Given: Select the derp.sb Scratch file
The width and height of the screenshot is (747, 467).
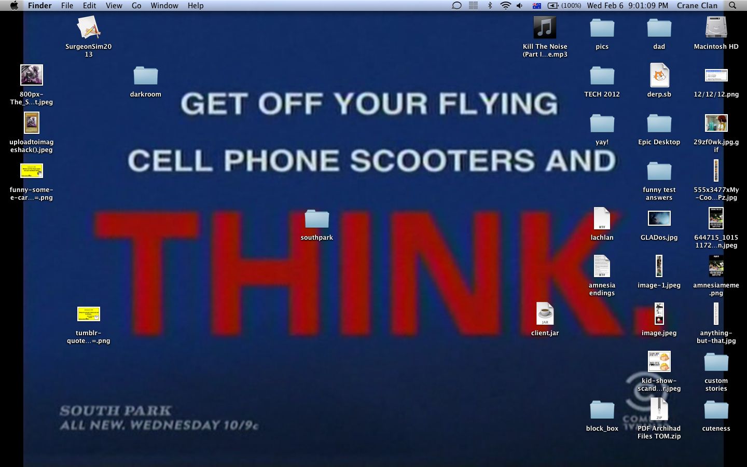Looking at the screenshot, I should pyautogui.click(x=659, y=76).
